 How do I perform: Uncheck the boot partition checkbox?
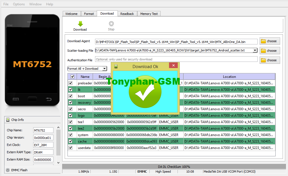[70, 96]
